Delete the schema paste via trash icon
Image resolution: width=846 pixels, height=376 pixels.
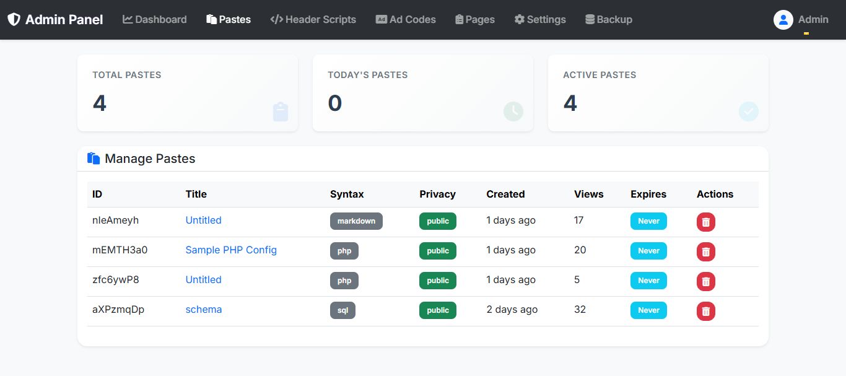[x=705, y=311]
